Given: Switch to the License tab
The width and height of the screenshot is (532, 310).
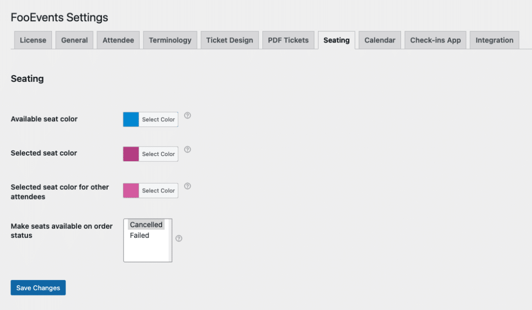Looking at the screenshot, I should tap(33, 39).
